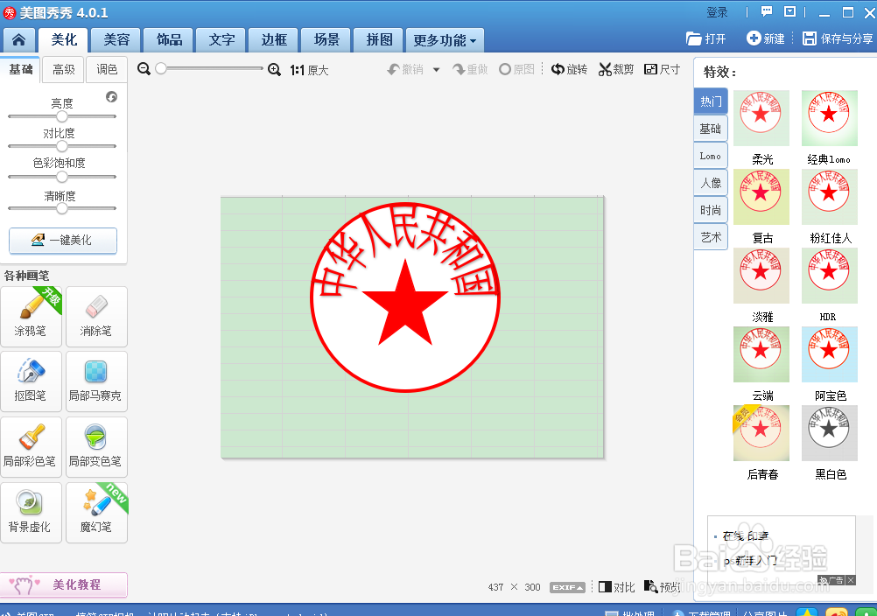877x616 pixels.
Task: Open the 美化教程 tutorial button
Action: pyautogui.click(x=64, y=584)
